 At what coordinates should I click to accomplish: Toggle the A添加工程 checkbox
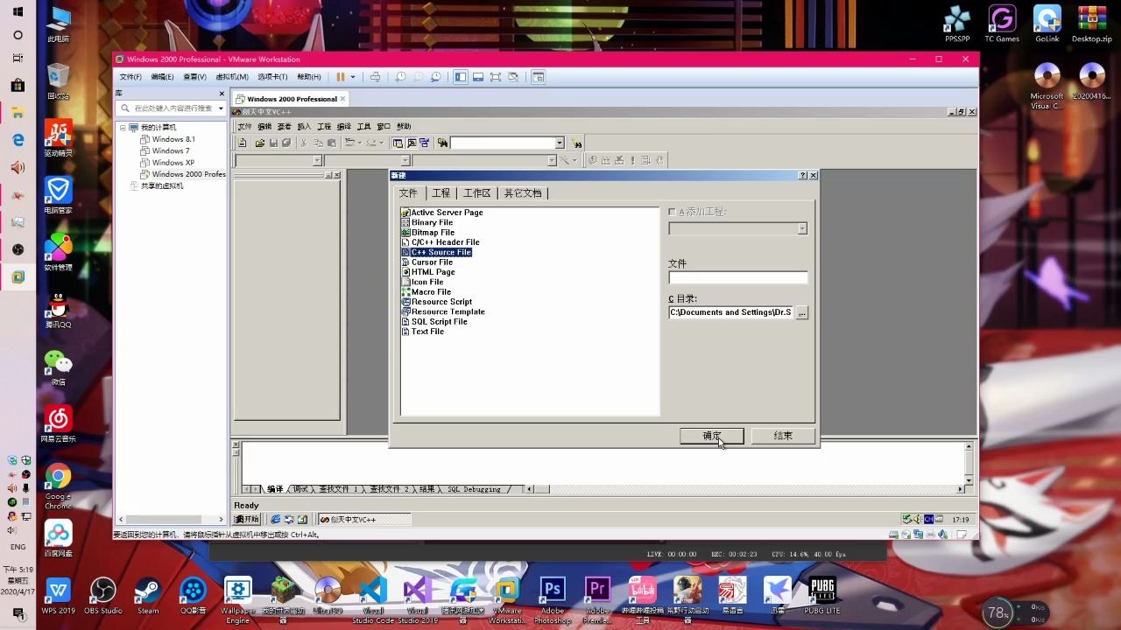[672, 211]
